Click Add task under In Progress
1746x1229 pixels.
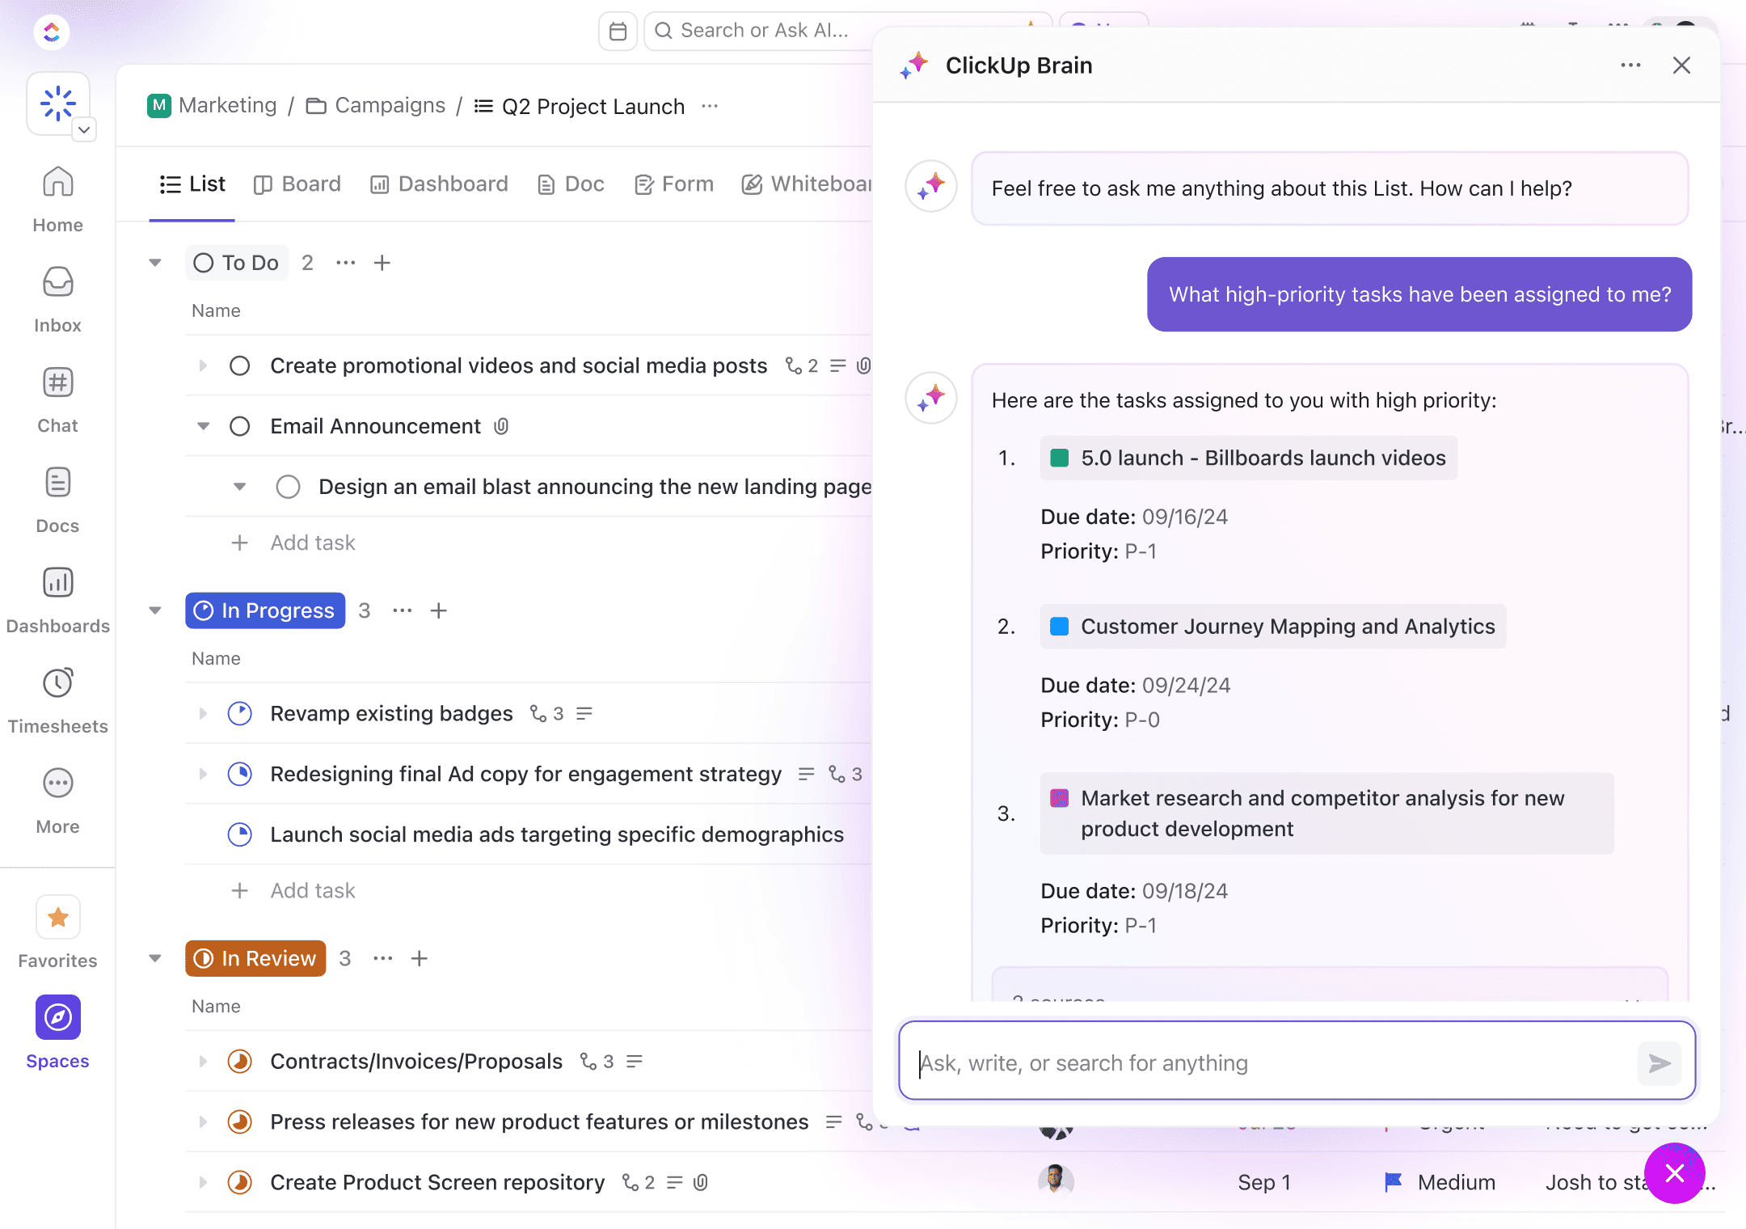coord(312,890)
